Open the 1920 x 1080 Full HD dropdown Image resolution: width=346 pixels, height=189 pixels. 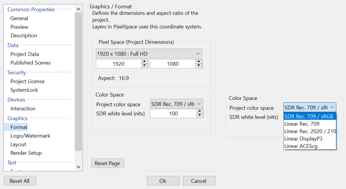click(x=149, y=54)
